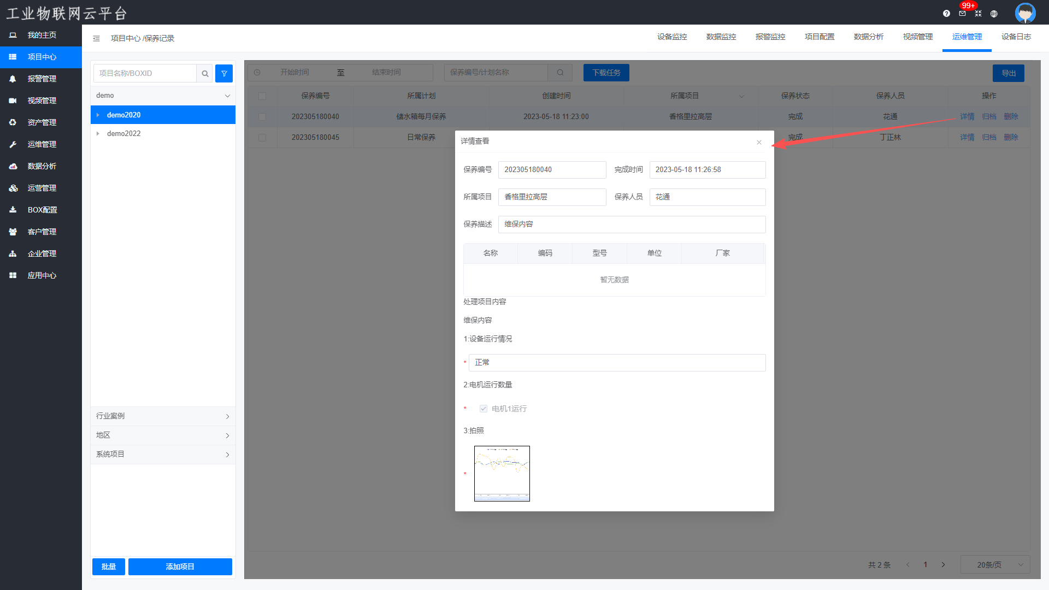Image resolution: width=1049 pixels, height=590 pixels.
Task: Open the mail notifications icon
Action: pos(962,14)
